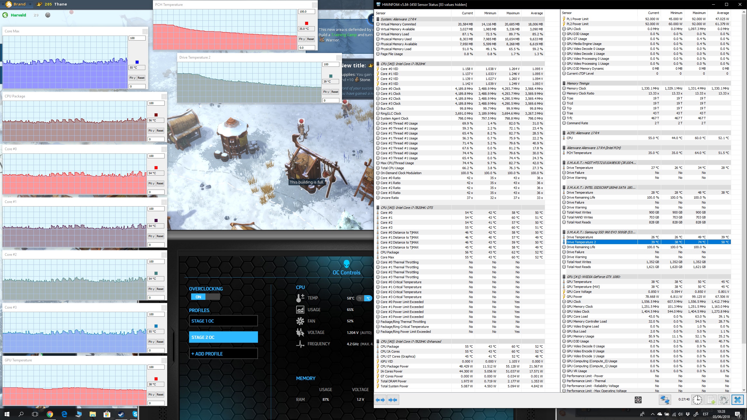747x420 pixels.
Task: Select the GPU Core Load sensor row
Action: tap(646, 316)
